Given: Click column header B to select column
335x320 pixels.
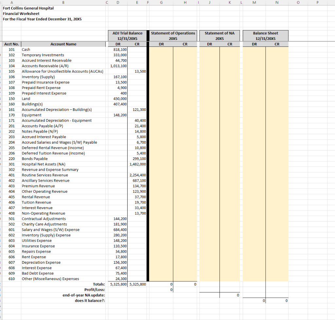Looking at the screenshot, I should point(63,3).
